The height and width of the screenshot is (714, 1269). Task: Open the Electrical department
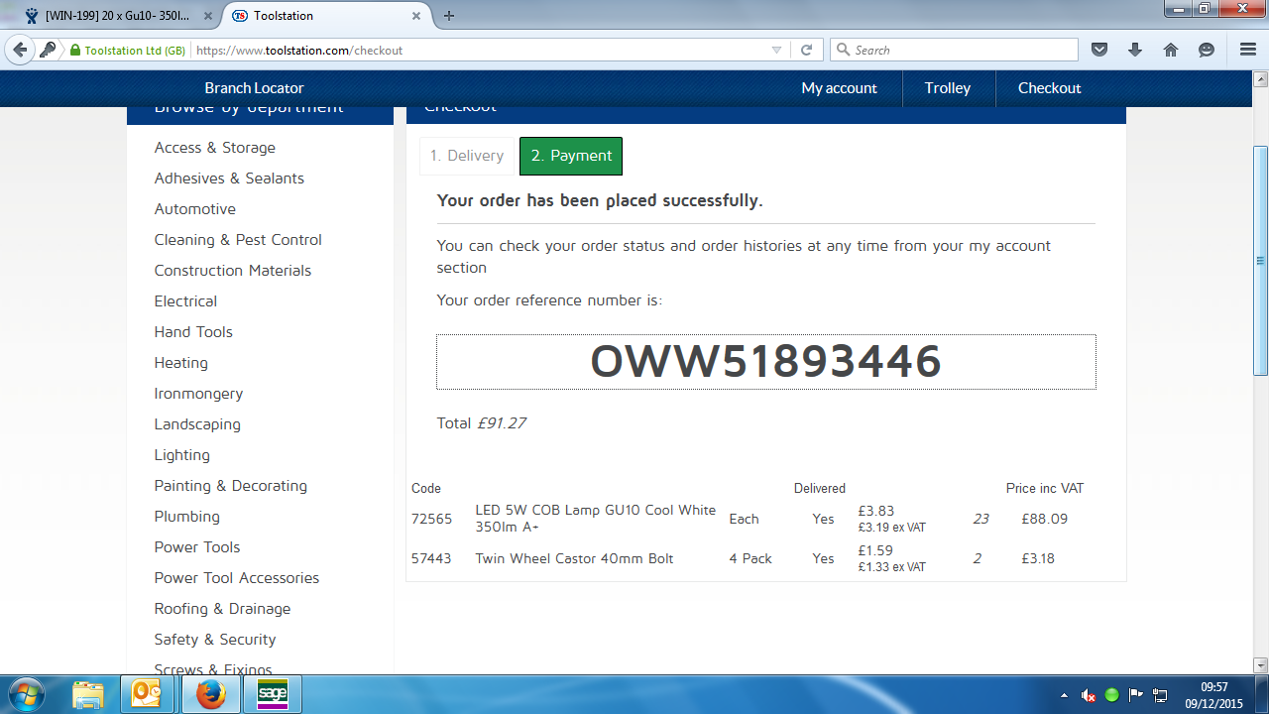pos(185,301)
